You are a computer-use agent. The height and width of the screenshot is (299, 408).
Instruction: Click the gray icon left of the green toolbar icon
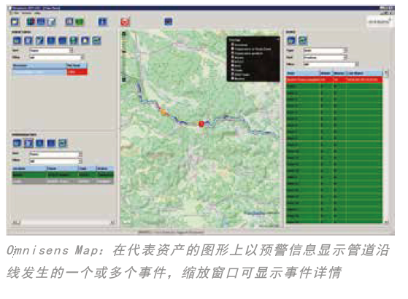[x=69, y=22]
